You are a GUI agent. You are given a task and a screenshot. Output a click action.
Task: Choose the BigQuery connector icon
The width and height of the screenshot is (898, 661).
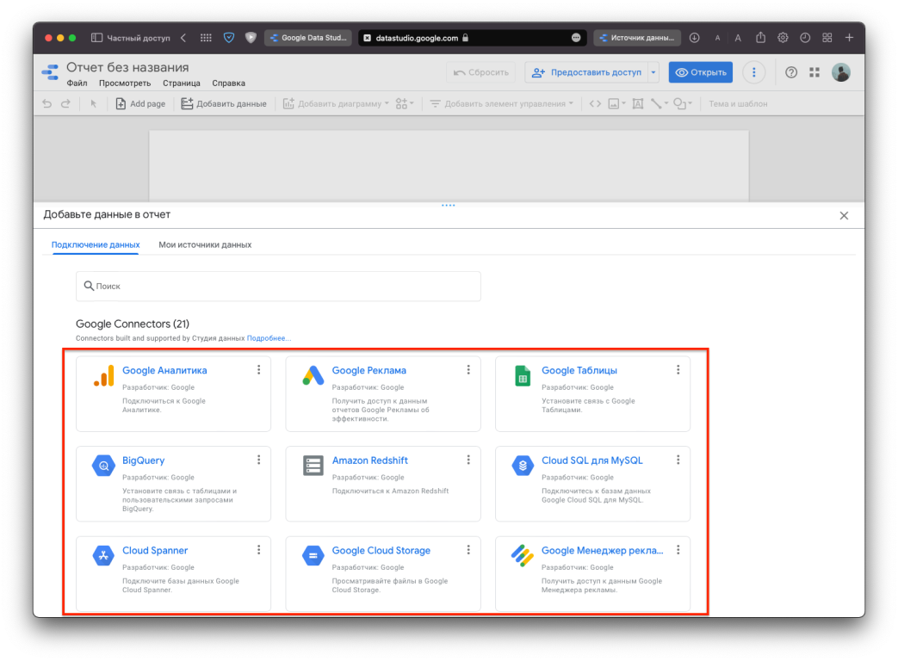coord(103,466)
